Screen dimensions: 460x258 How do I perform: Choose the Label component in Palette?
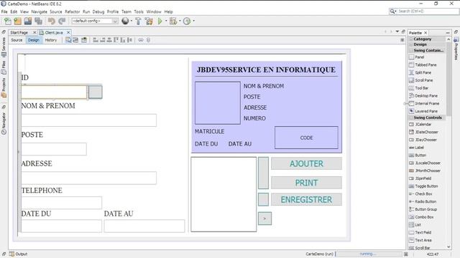(416, 148)
